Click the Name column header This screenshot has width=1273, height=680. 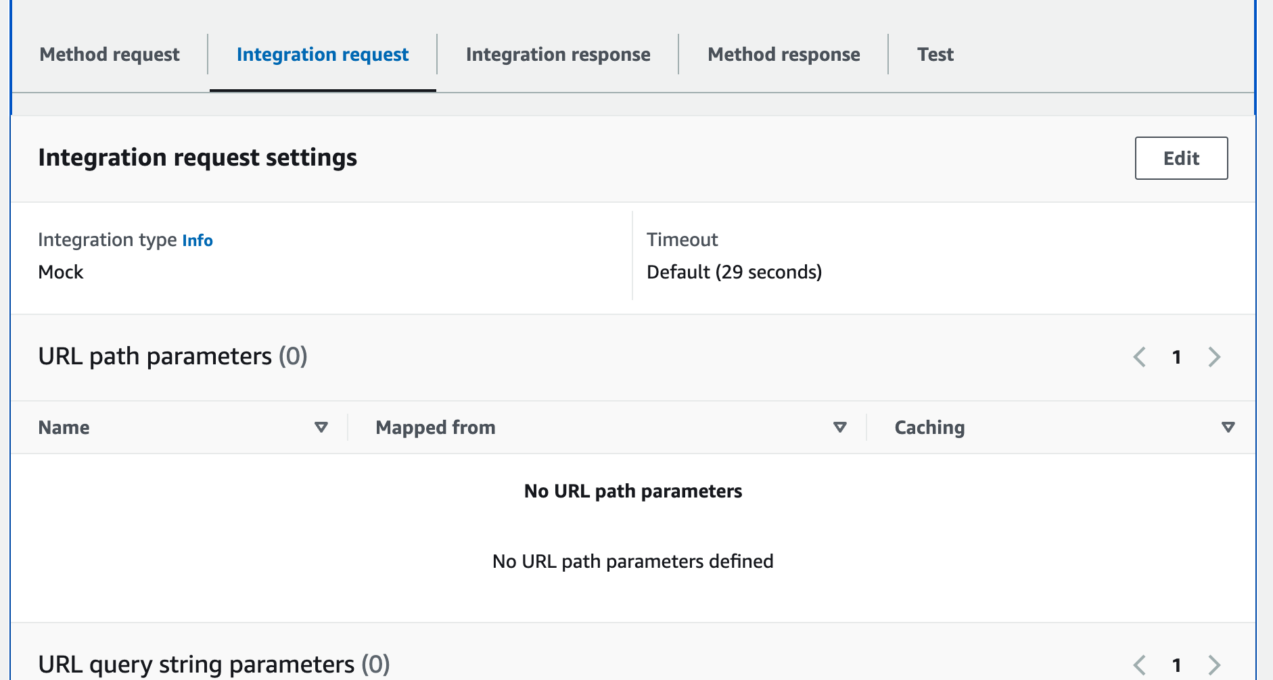coord(64,427)
